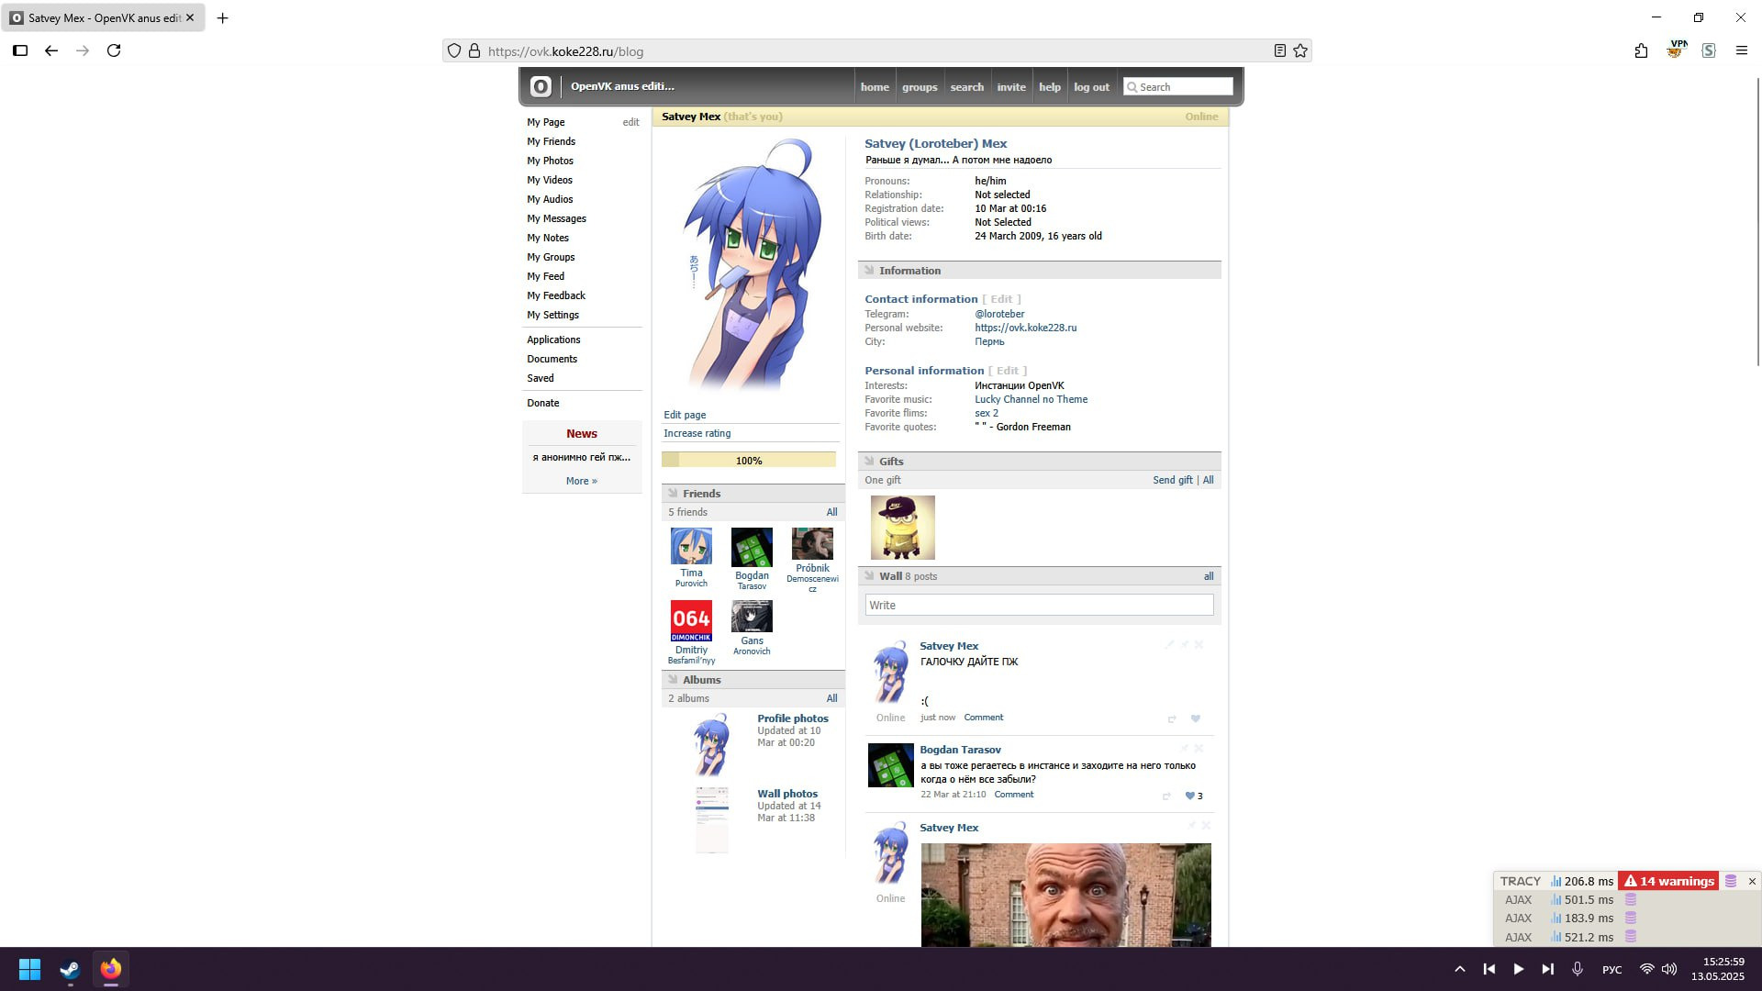Open Dmitriy Besfamil'nyy friend avatar
This screenshot has width=1762, height=991.
coord(691,621)
